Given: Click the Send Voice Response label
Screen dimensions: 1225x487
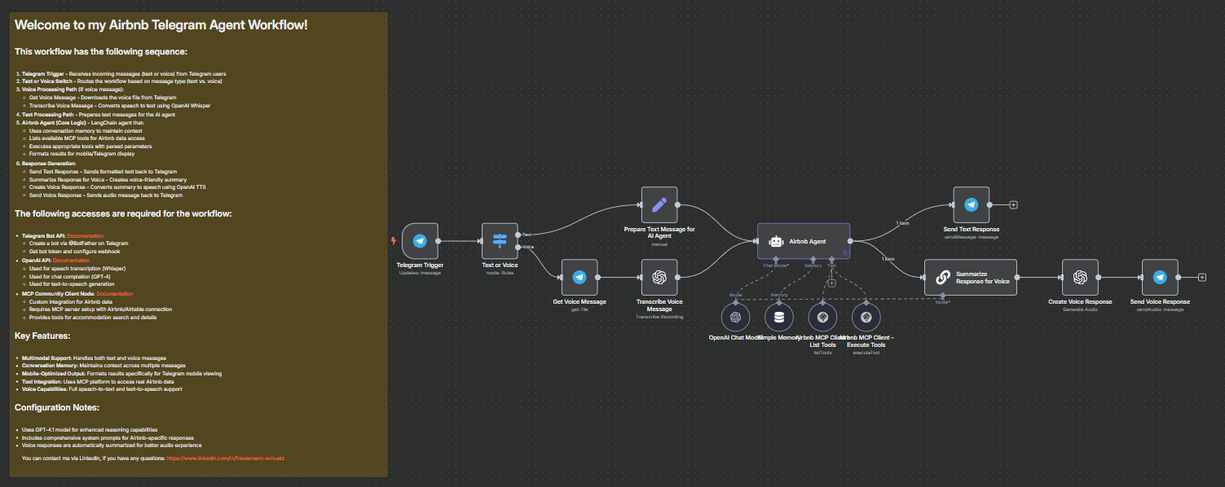Looking at the screenshot, I should (x=1160, y=302).
